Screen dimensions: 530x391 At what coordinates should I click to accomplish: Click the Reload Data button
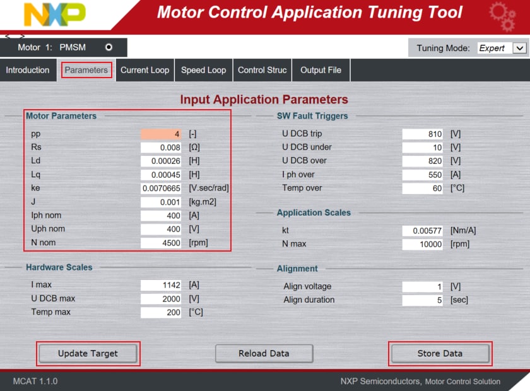pyautogui.click(x=264, y=353)
